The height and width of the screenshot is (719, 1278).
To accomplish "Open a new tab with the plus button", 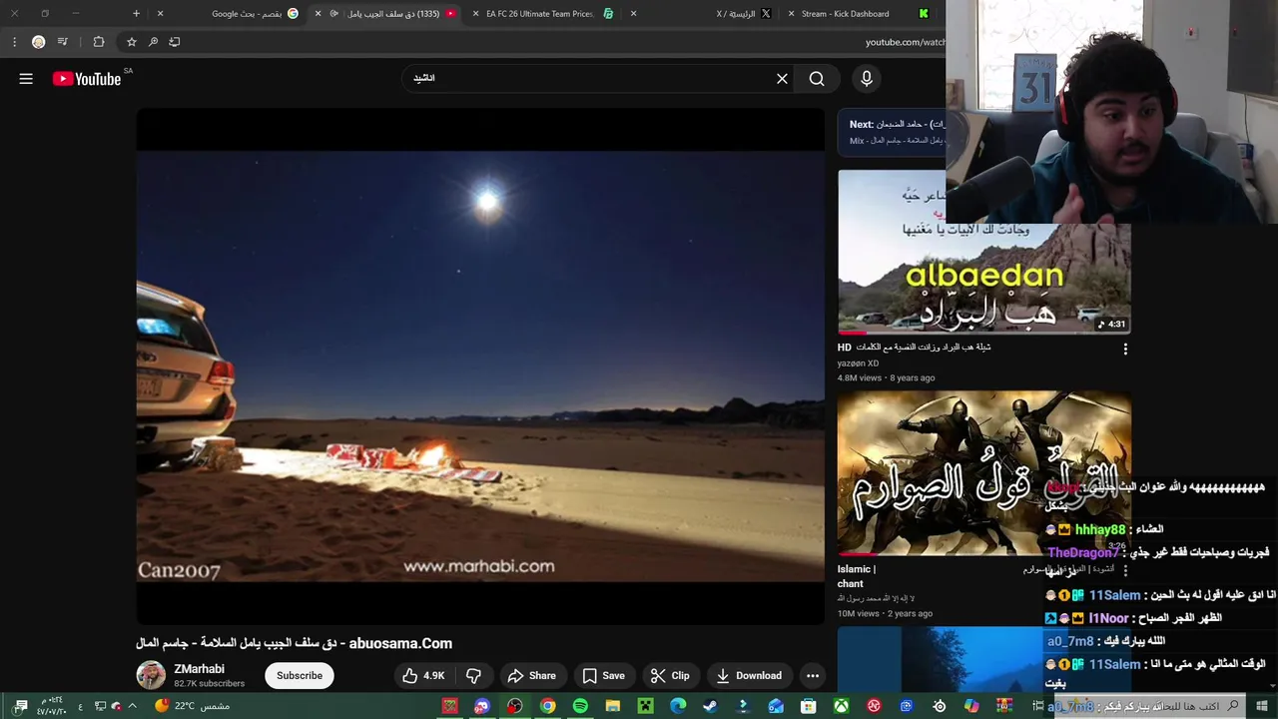I will pos(137,14).
